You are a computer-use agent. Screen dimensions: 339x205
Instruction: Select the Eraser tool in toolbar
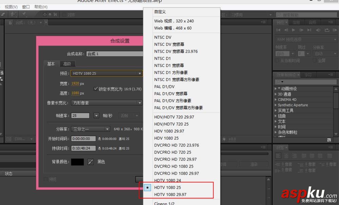(x=3, y=15)
